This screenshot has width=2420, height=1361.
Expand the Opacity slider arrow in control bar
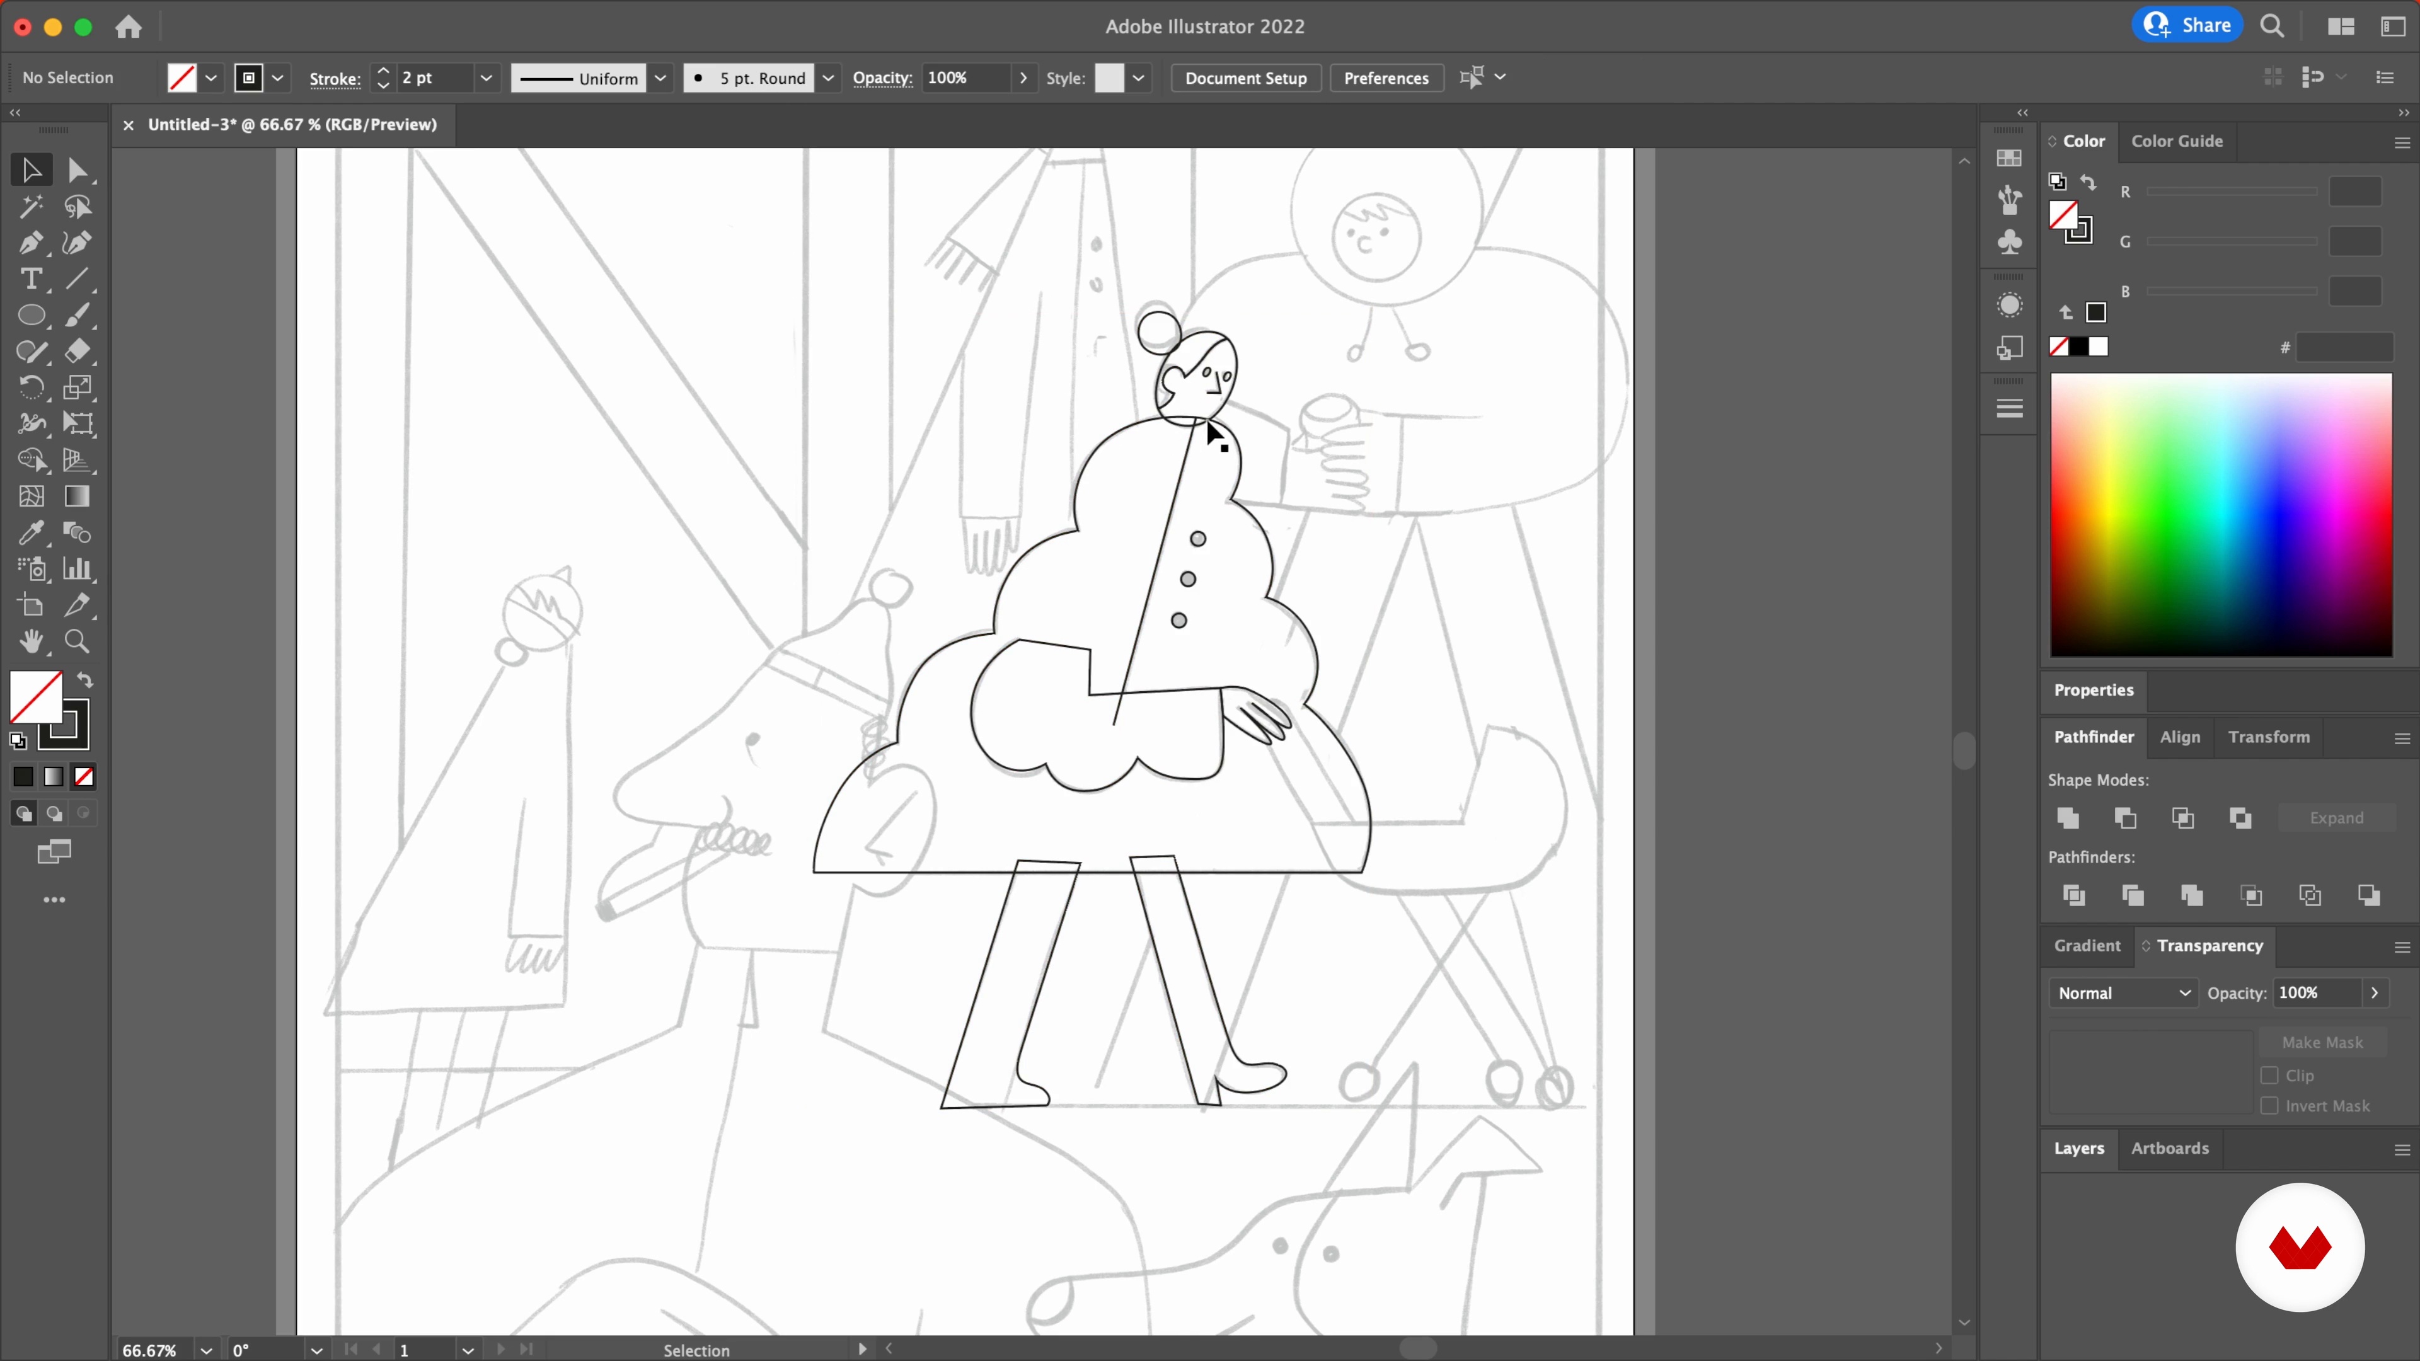[1023, 78]
